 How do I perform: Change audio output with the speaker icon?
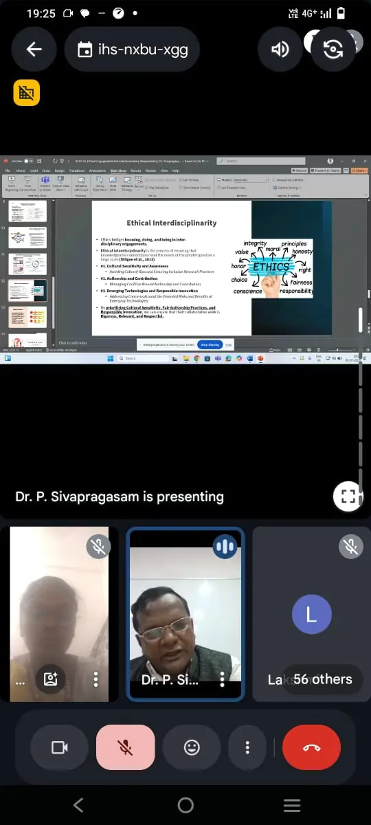[280, 49]
